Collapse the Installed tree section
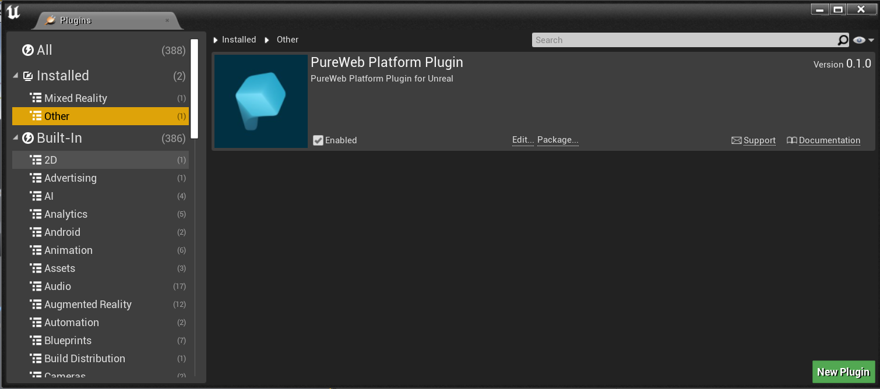Image resolution: width=880 pixels, height=389 pixels. tap(16, 76)
